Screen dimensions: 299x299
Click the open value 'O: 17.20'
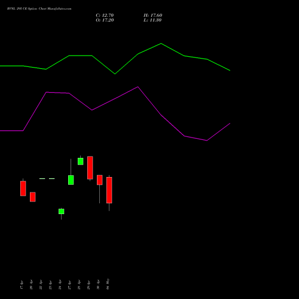pos(105,20)
